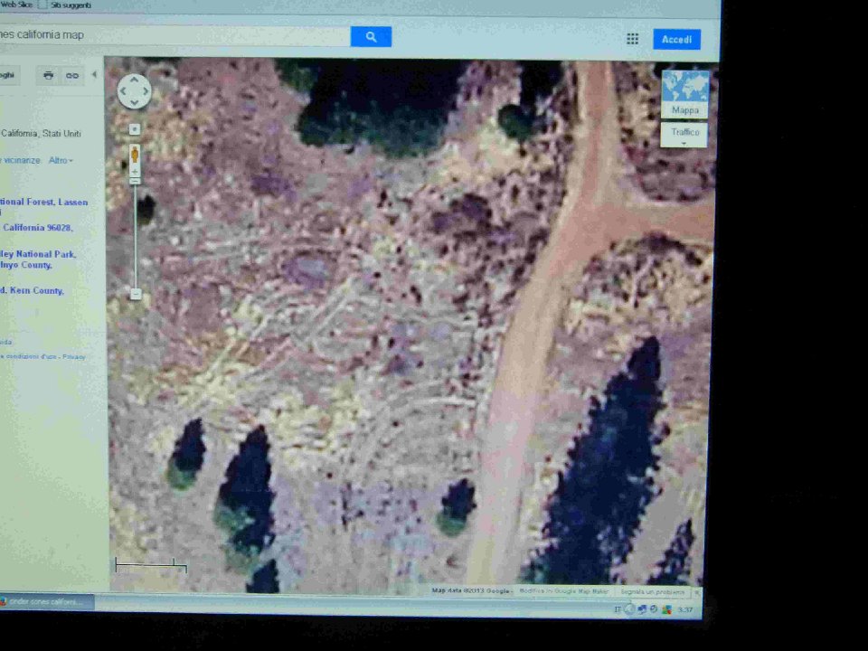Click Segnala un problema link
The image size is (868, 651).
point(652,591)
